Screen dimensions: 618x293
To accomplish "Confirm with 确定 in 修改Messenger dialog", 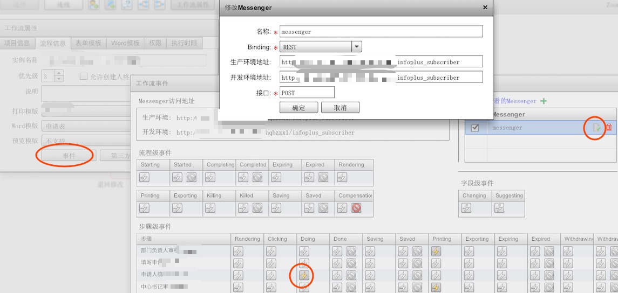I will pos(299,107).
